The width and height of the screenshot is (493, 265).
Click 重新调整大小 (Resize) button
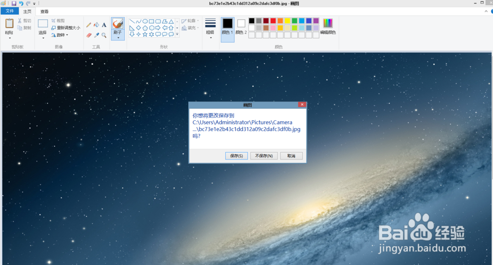(66, 28)
